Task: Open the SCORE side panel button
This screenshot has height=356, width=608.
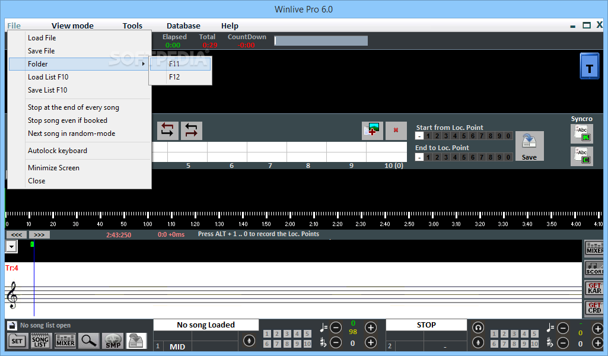Action: click(594, 268)
